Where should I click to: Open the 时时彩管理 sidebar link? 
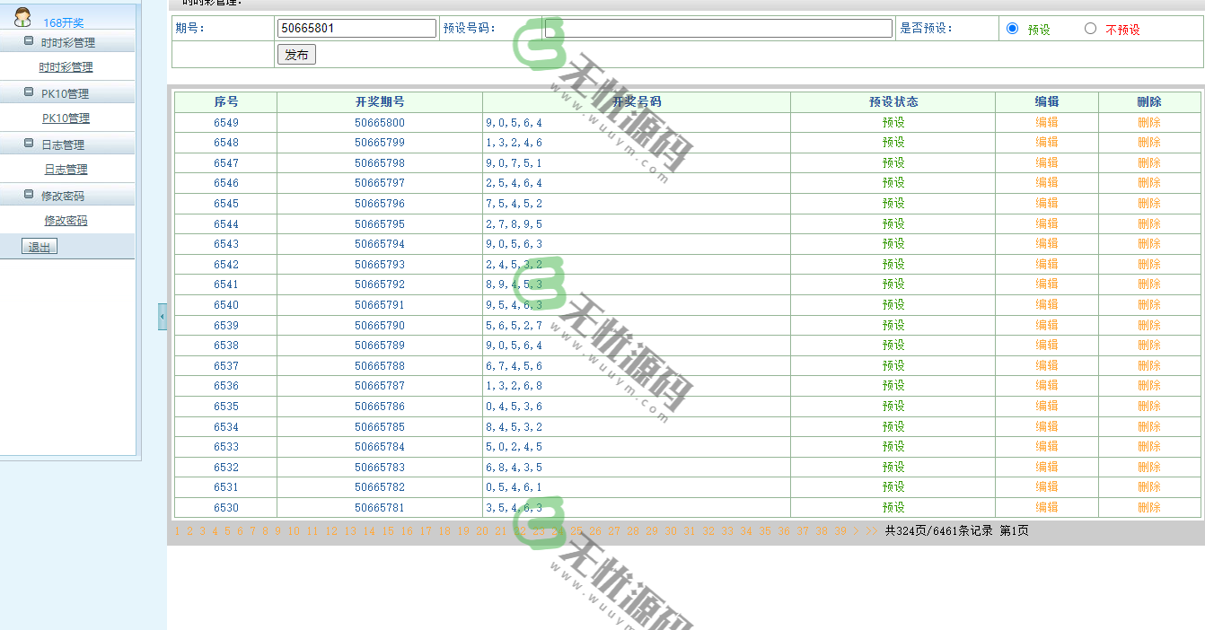pos(66,67)
